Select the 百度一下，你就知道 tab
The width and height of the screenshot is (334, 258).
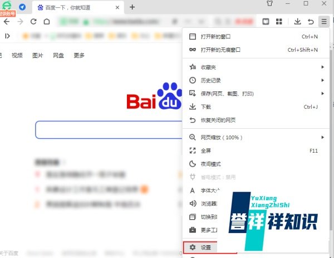78,7
